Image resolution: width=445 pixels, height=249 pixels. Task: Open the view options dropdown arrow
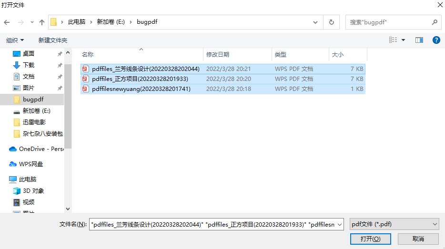coord(404,40)
